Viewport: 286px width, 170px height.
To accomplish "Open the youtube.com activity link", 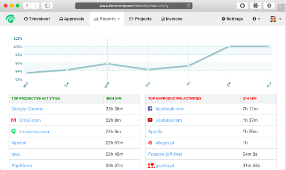I will [169, 120].
